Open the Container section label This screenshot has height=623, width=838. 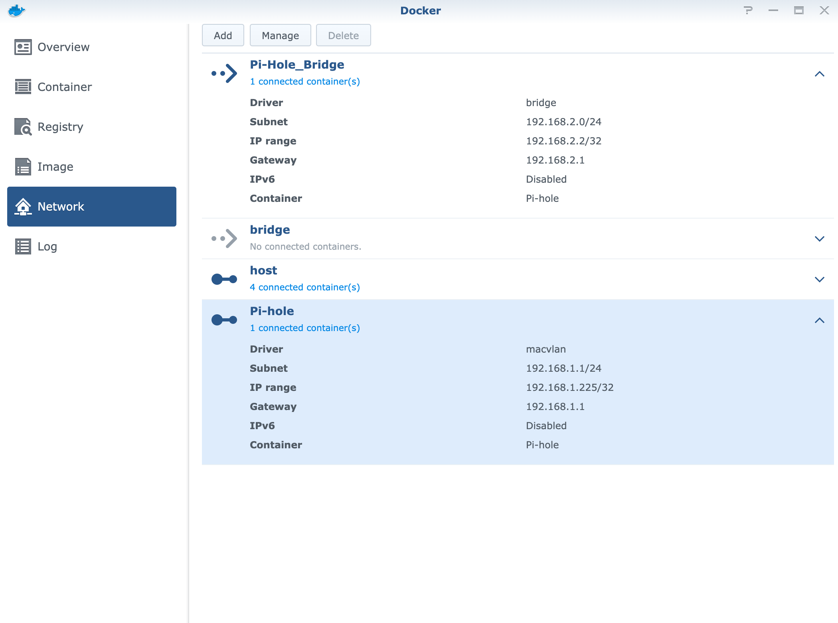(x=65, y=87)
